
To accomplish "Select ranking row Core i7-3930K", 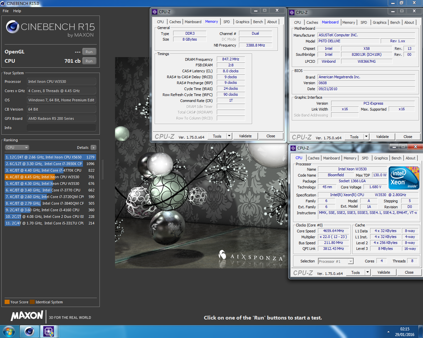I will click(50, 164).
